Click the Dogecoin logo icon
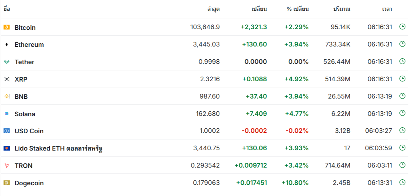This screenshot has height=196, width=414. coord(7,183)
